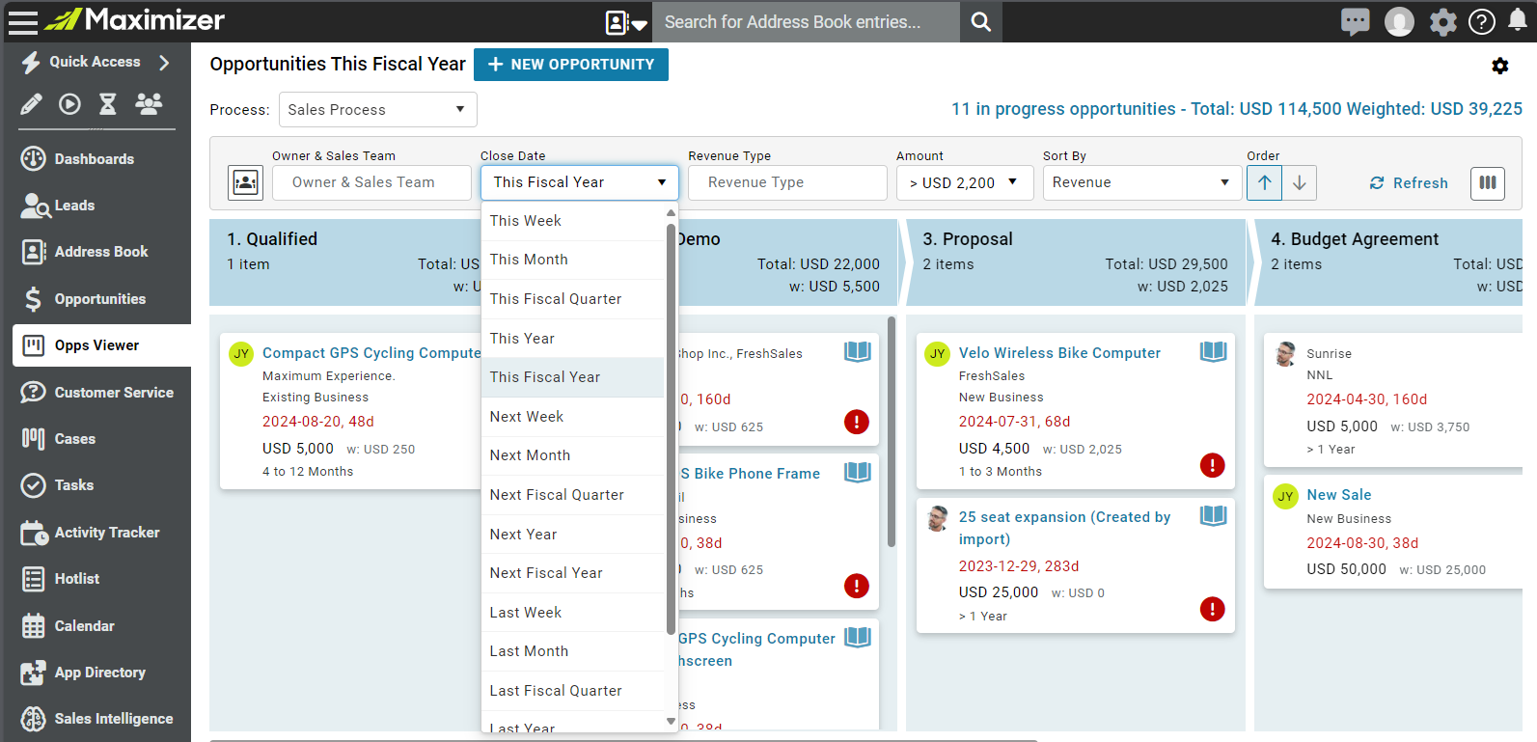The height and width of the screenshot is (742, 1537).
Task: Click the Revenue Type field
Action: pyautogui.click(x=787, y=182)
